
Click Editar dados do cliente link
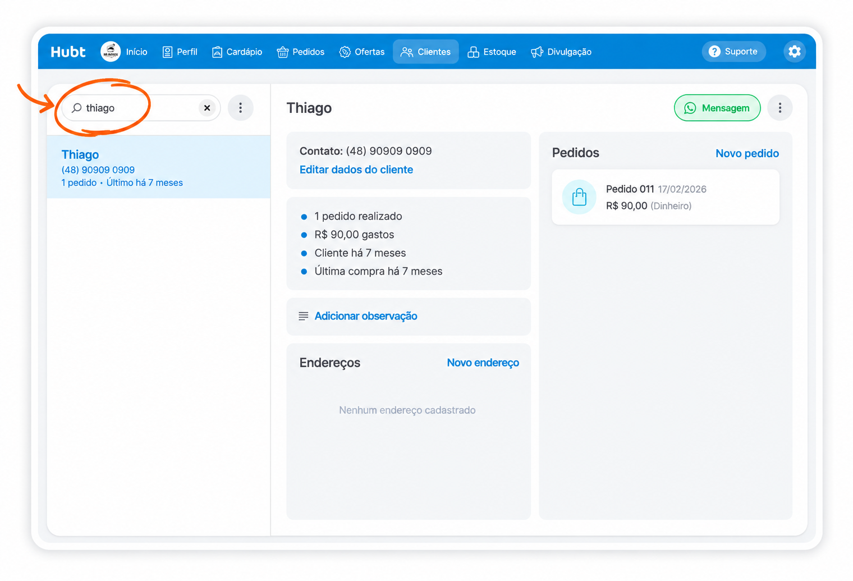(x=356, y=170)
